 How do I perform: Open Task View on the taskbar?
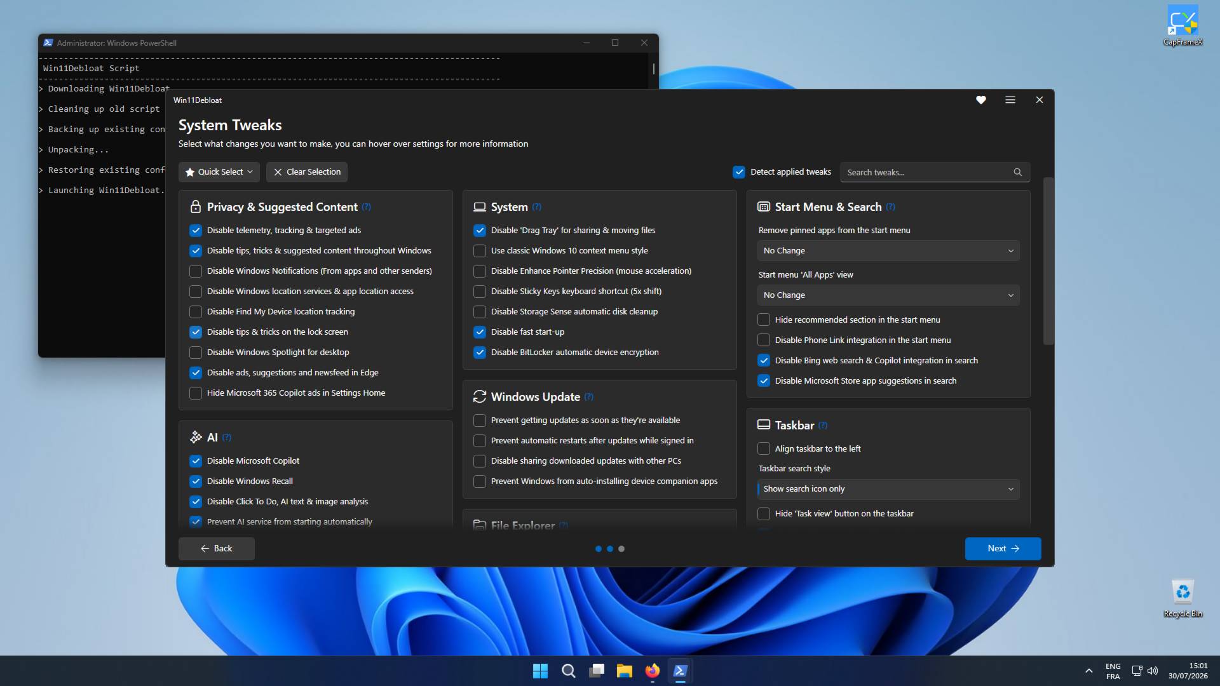(597, 671)
